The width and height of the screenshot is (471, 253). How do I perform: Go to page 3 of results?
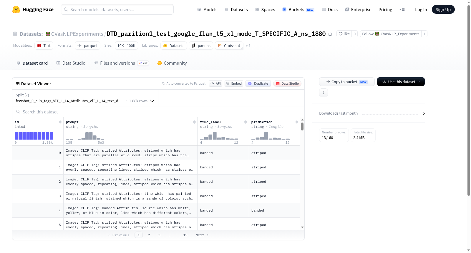tap(159, 235)
